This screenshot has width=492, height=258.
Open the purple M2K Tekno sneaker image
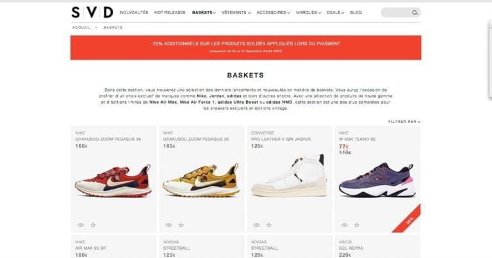pos(377,181)
